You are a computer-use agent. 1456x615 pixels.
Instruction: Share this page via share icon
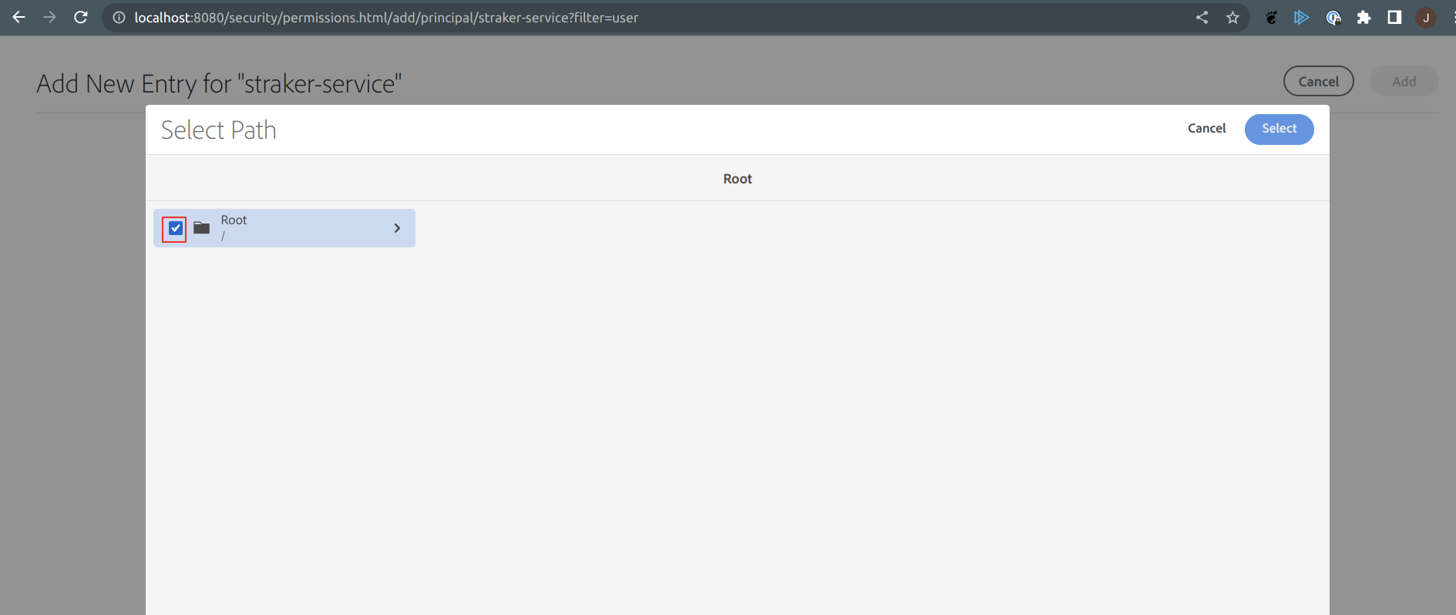click(1202, 17)
